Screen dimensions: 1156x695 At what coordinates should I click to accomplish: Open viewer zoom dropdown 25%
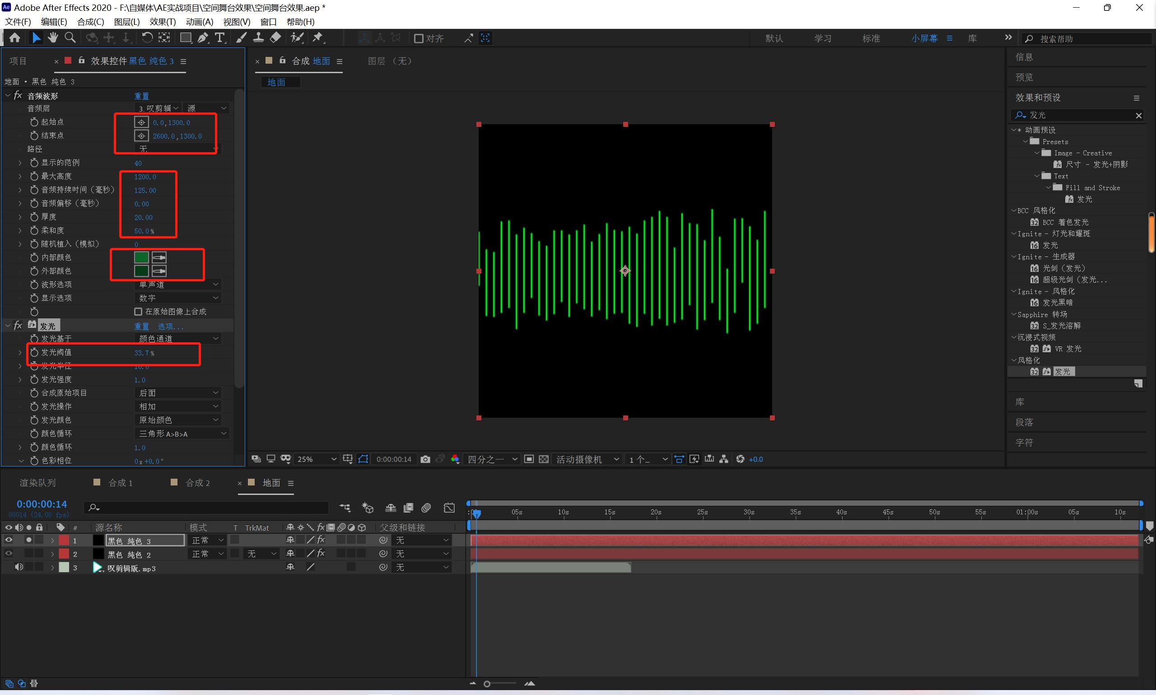(x=317, y=459)
